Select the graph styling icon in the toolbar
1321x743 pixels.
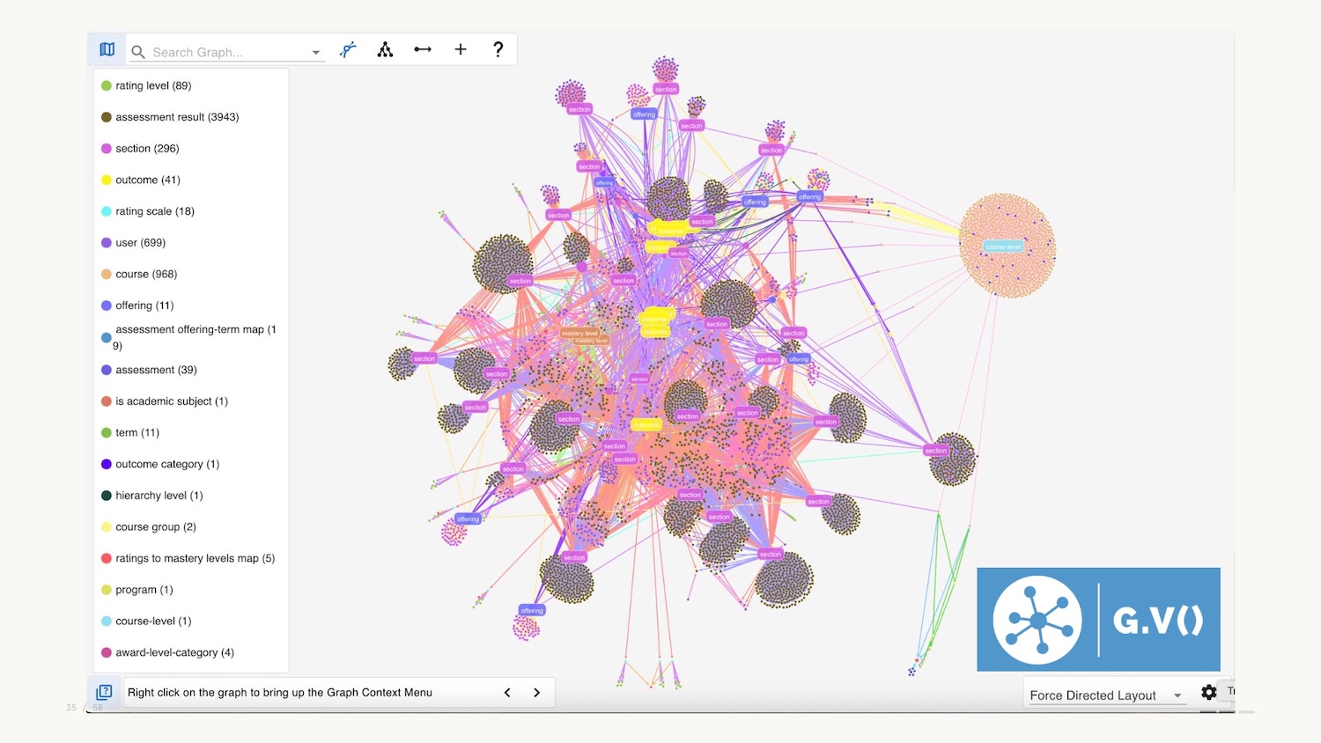(348, 49)
